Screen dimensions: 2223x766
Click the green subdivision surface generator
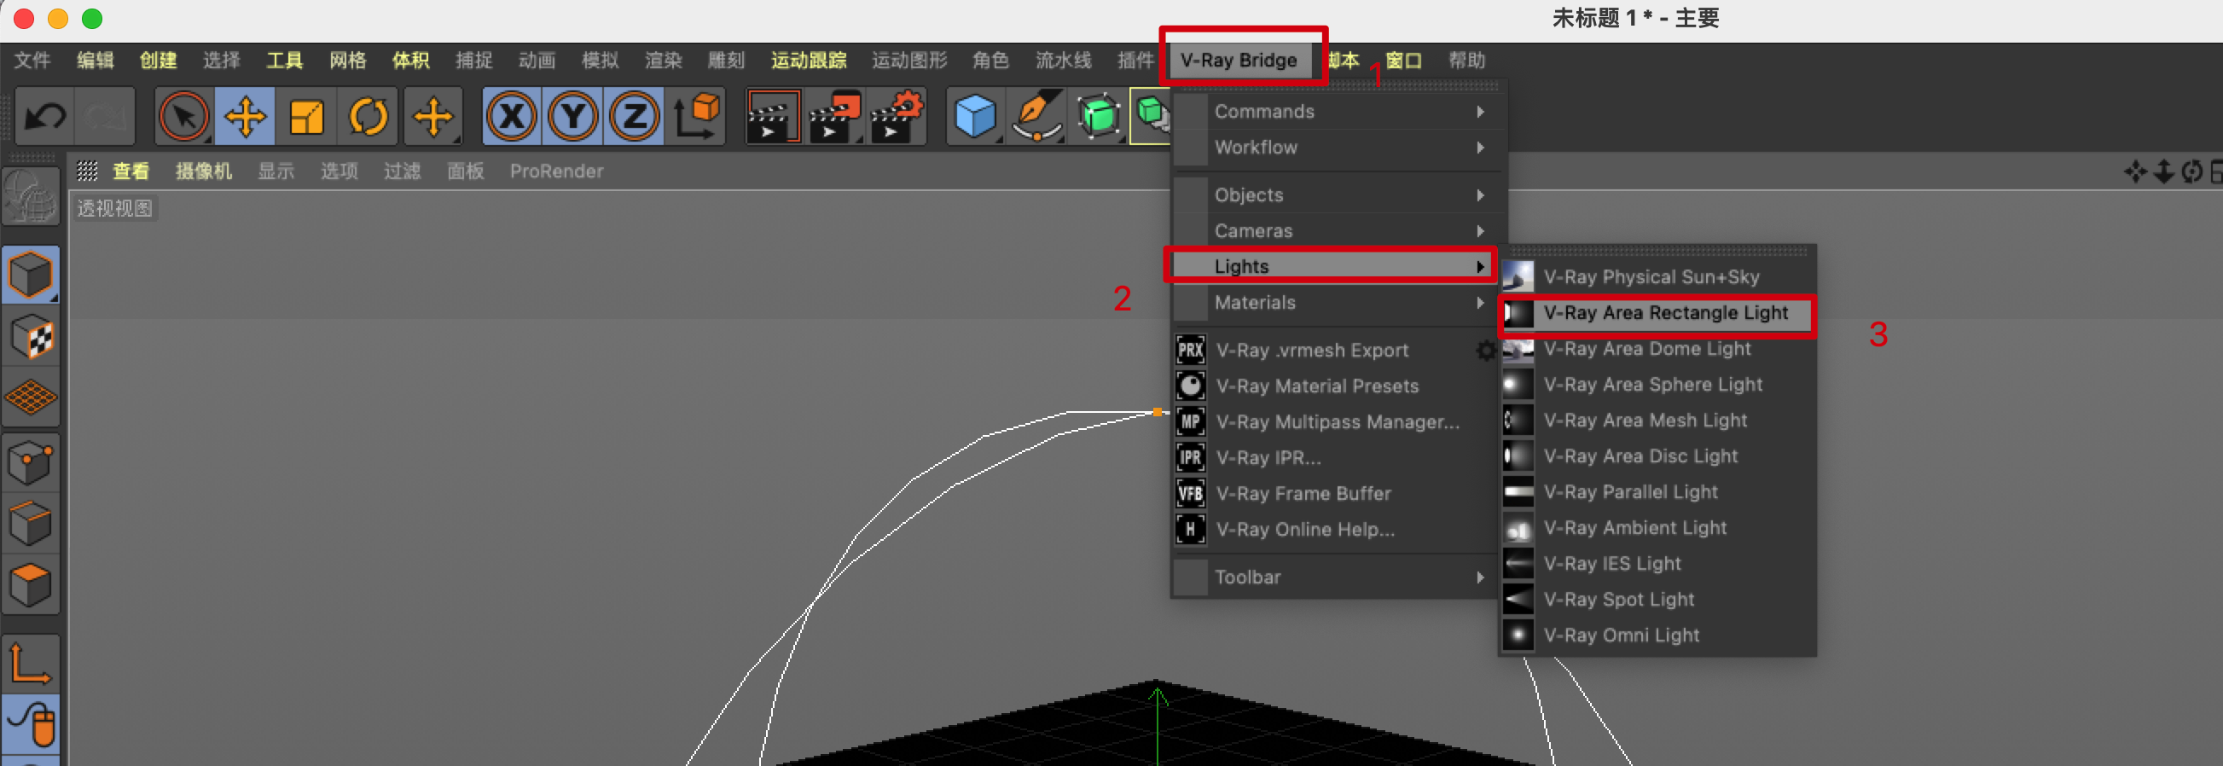pyautogui.click(x=1099, y=117)
